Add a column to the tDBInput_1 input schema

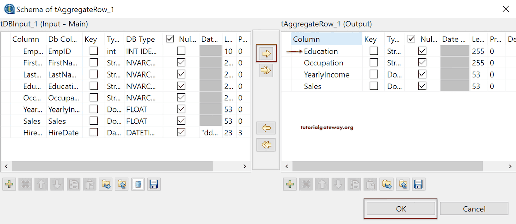coord(9,184)
